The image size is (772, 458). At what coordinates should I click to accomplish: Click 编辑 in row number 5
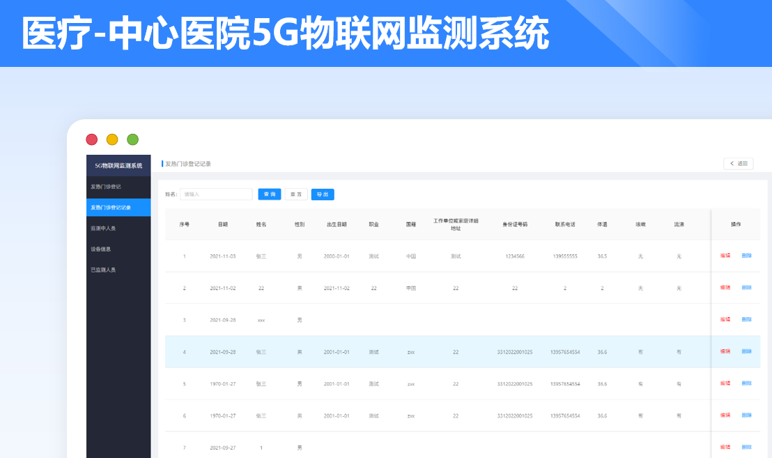pyautogui.click(x=725, y=383)
